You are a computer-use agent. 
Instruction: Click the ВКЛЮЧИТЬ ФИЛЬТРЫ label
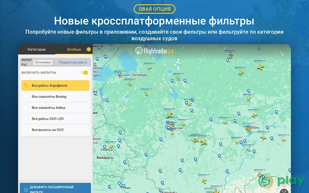coord(39,73)
